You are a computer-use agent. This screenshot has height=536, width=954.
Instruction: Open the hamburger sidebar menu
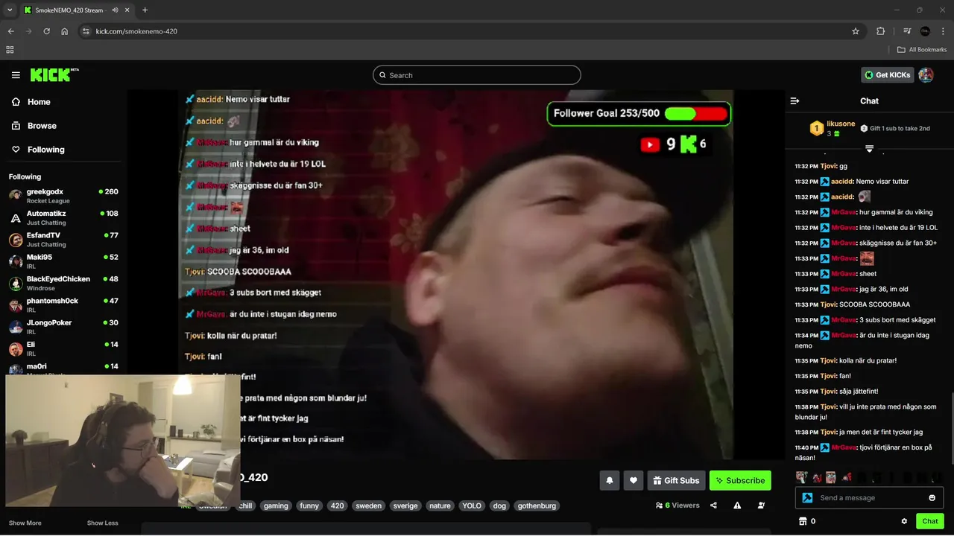click(x=16, y=75)
